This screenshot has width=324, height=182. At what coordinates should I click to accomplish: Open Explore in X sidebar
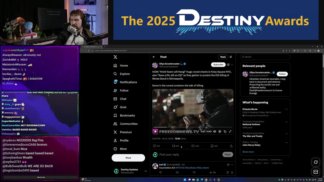point(121,74)
